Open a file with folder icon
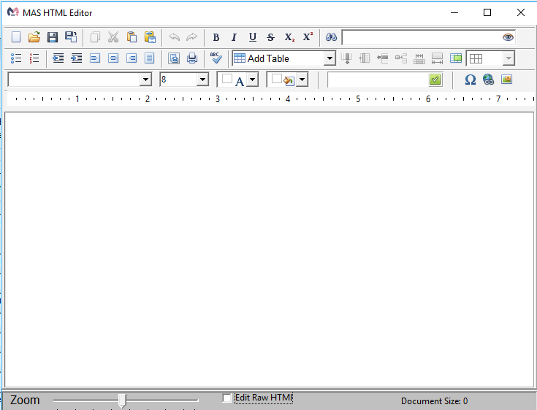Image resolution: width=537 pixels, height=410 pixels. pos(34,37)
